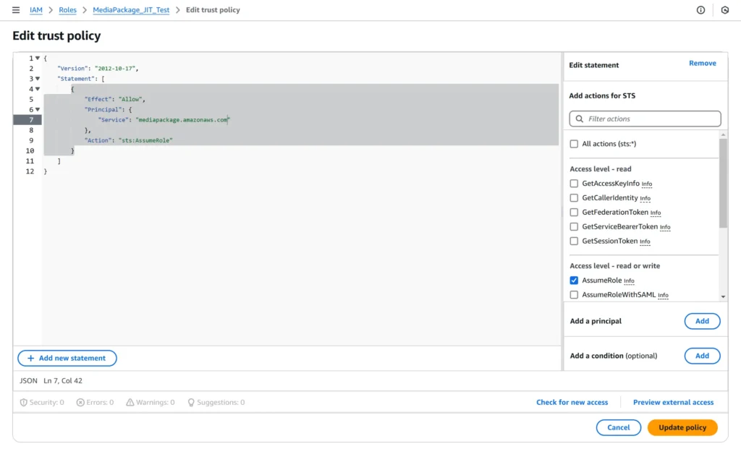This screenshot has width=741, height=449.
Task: Click the clock/settings icon at top right
Action: (x=725, y=10)
